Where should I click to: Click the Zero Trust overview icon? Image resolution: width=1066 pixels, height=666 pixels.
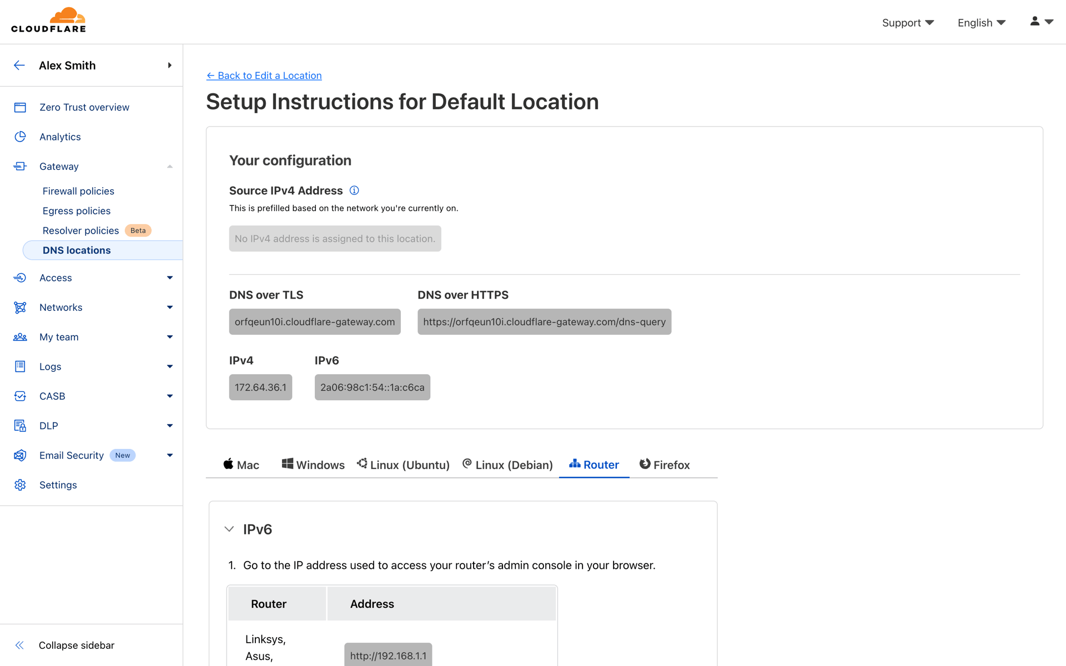tap(20, 107)
